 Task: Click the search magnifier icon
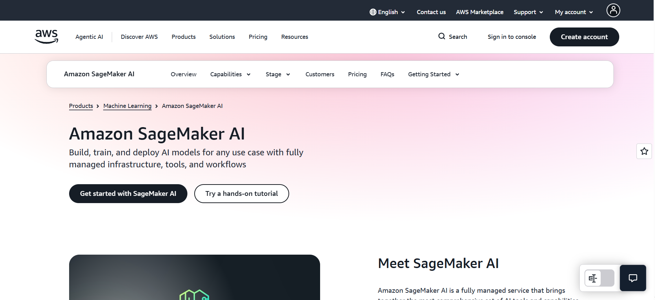tap(441, 36)
